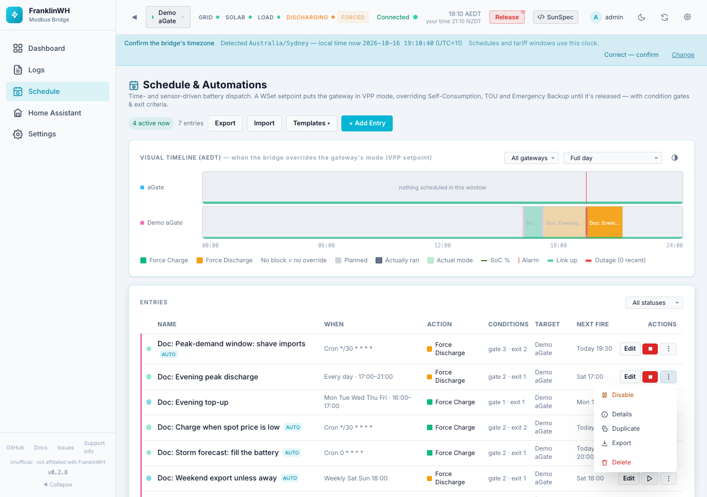
Task: Open Home Assistant in the sidebar
Action: pyautogui.click(x=57, y=113)
